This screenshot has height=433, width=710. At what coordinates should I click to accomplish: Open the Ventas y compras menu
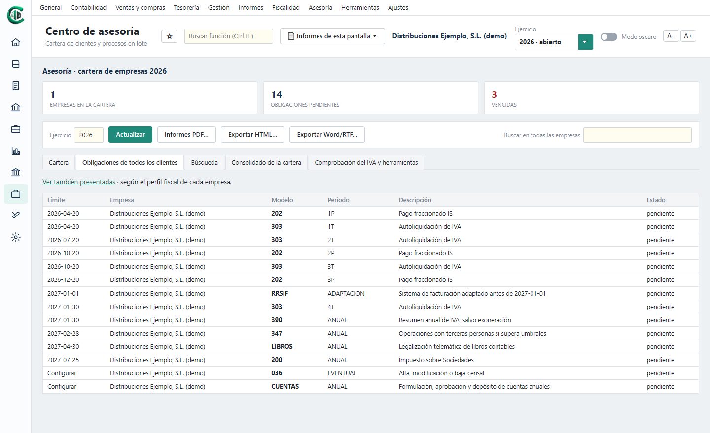click(x=140, y=8)
